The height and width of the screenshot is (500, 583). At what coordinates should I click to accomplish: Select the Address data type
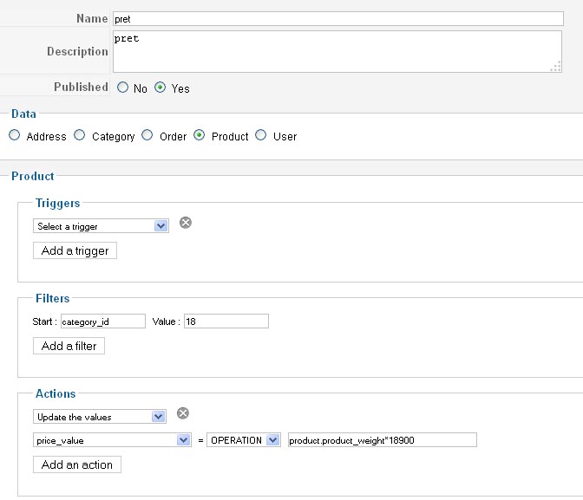[15, 135]
